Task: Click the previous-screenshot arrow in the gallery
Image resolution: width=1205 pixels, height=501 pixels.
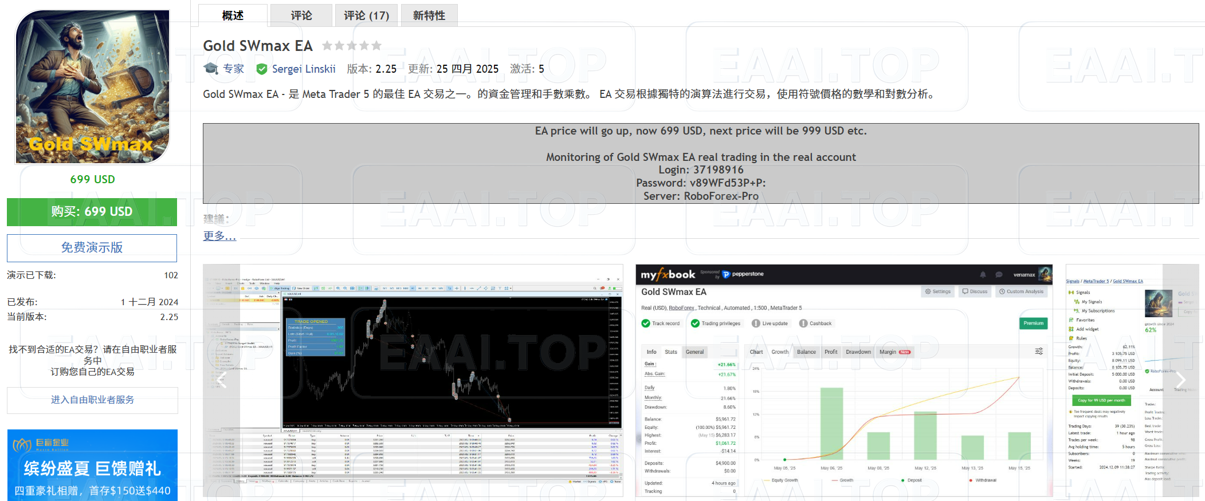Action: pyautogui.click(x=221, y=380)
